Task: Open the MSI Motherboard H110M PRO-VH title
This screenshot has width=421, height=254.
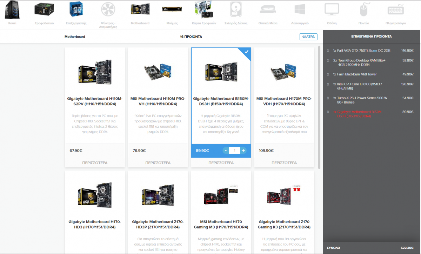Action: [x=158, y=101]
